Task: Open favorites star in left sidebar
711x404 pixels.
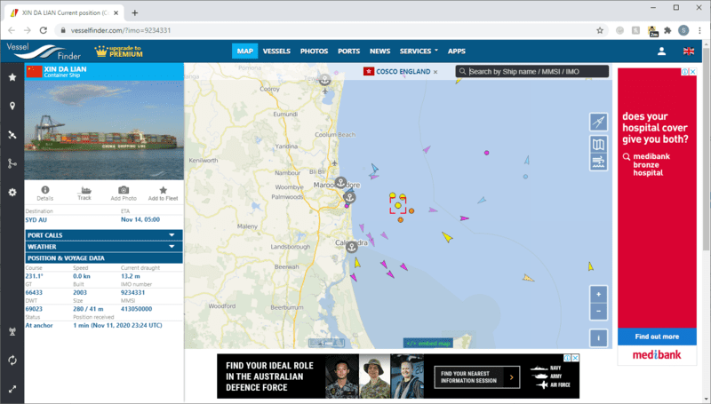Action: pos(12,77)
